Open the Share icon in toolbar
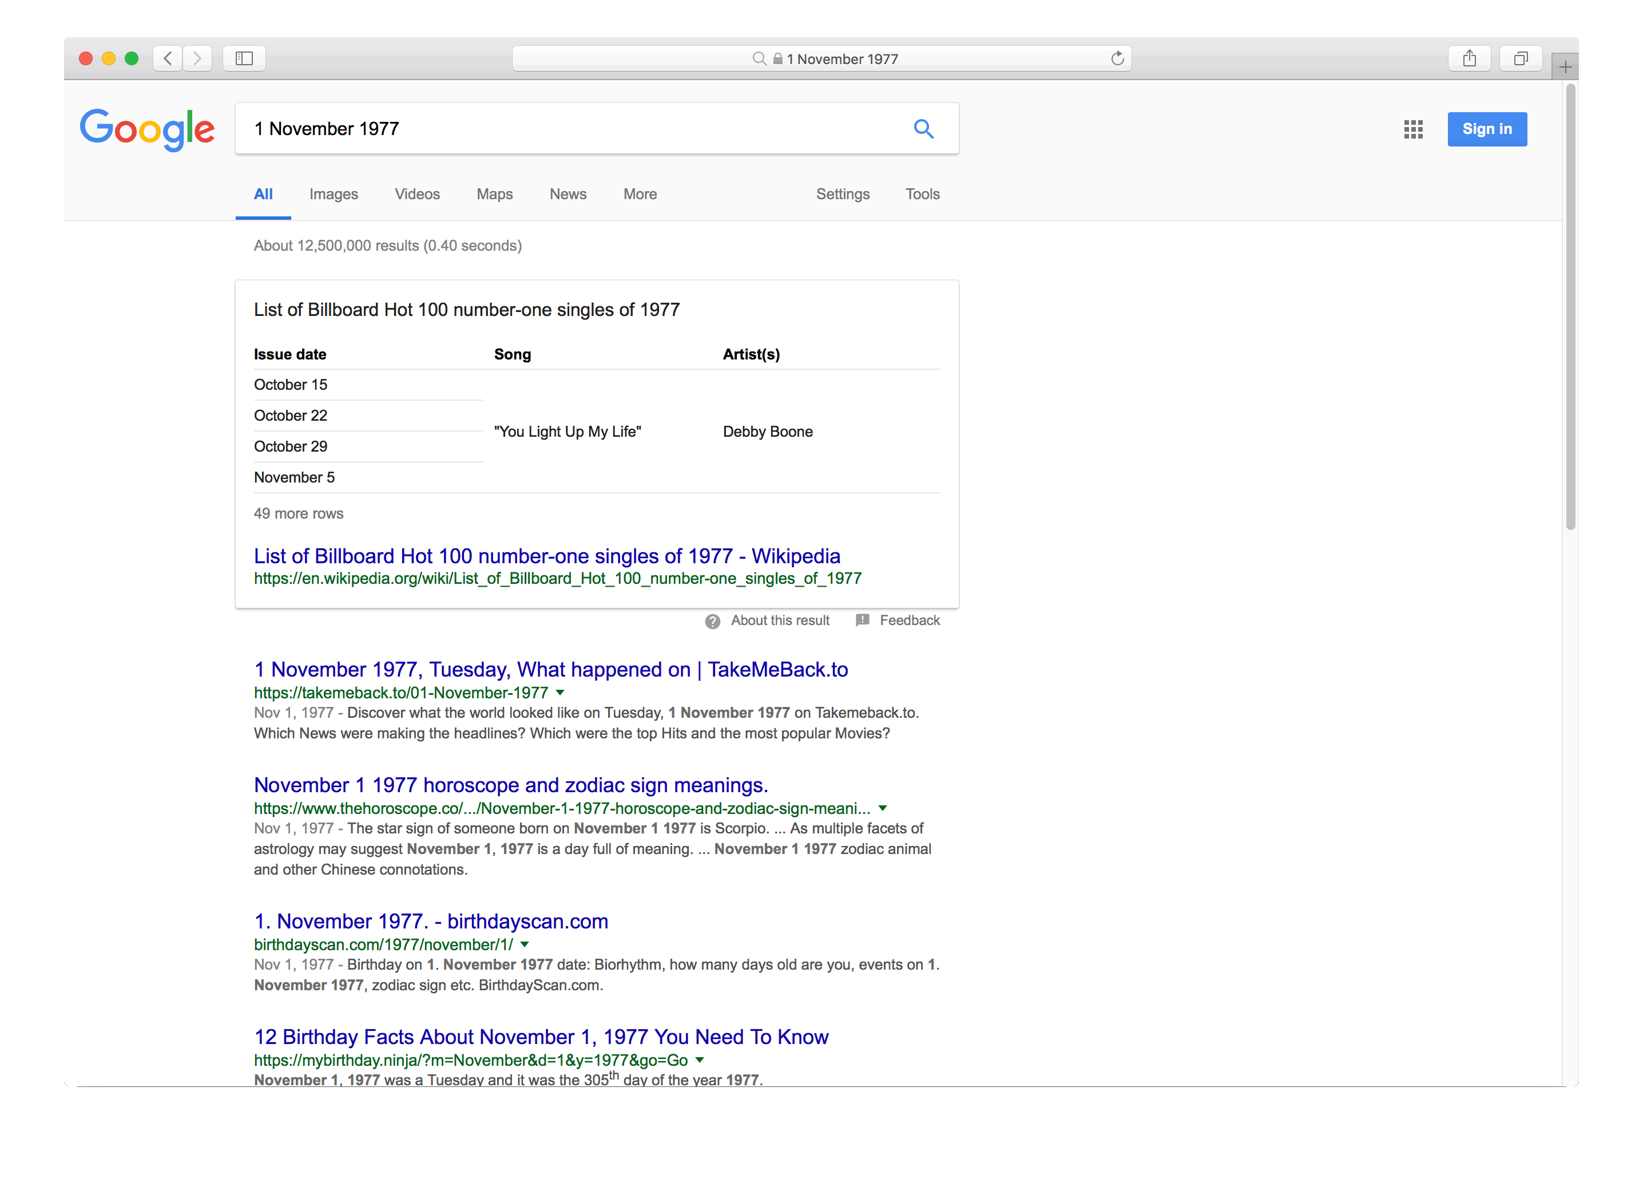This screenshot has width=1643, height=1178. [1469, 58]
